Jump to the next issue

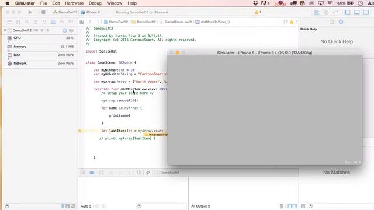pos(297,22)
